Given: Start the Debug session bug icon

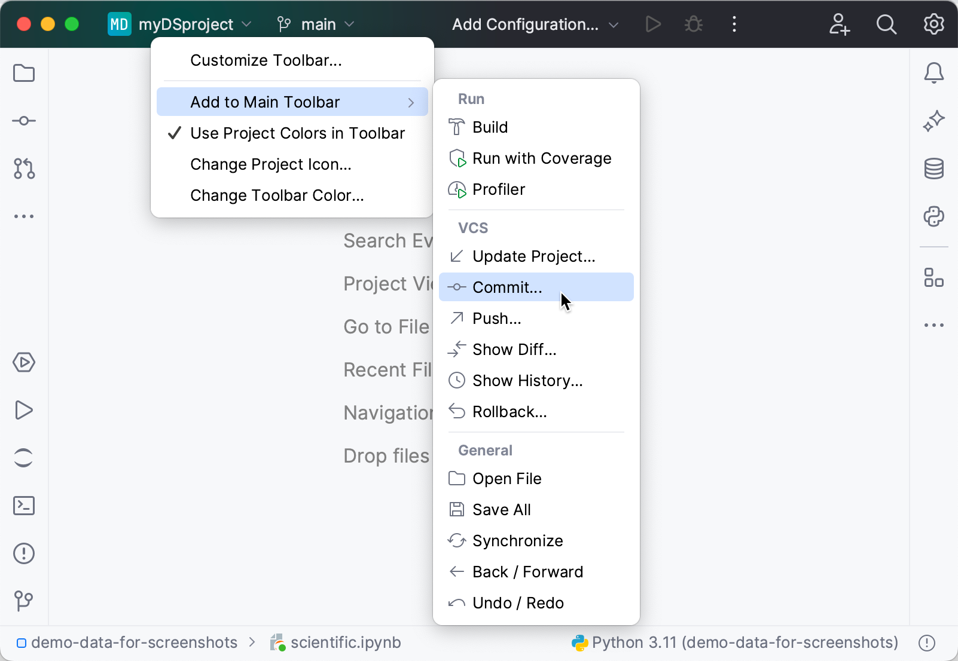Looking at the screenshot, I should coord(694,25).
